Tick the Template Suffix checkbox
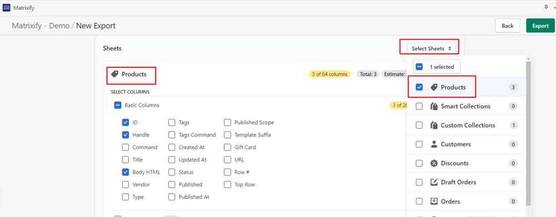The width and height of the screenshot is (556, 217). [227, 135]
